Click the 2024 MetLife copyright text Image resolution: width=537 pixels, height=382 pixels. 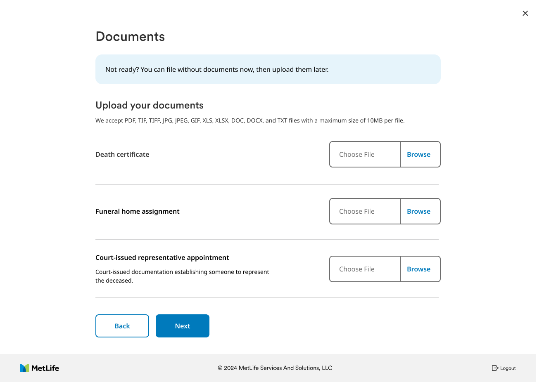point(275,368)
